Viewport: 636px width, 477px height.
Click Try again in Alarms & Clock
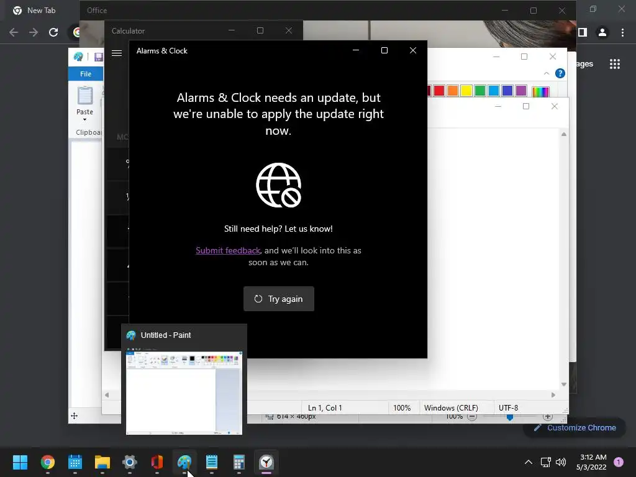(279, 299)
